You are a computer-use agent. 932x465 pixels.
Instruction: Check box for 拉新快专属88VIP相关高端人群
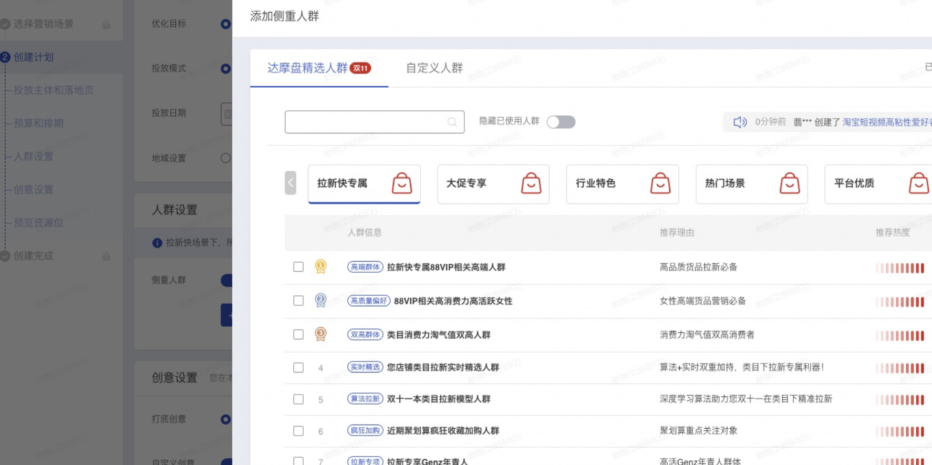pos(298,267)
